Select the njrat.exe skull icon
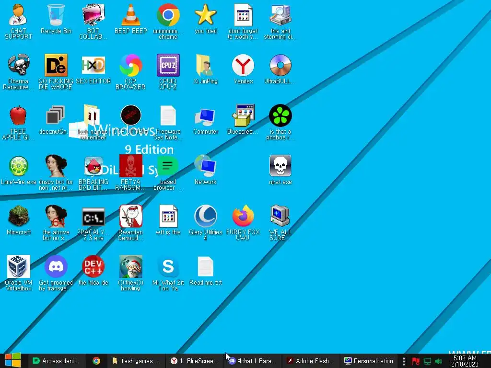 [x=280, y=170]
